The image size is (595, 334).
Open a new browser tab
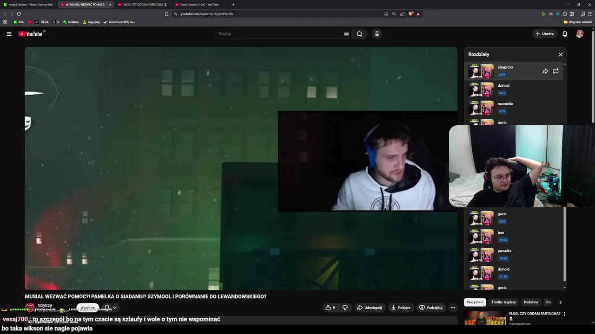tap(233, 5)
